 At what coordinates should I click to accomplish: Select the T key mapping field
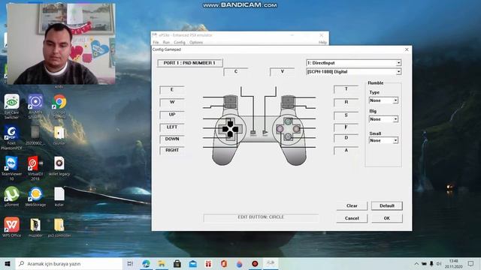(x=346, y=89)
